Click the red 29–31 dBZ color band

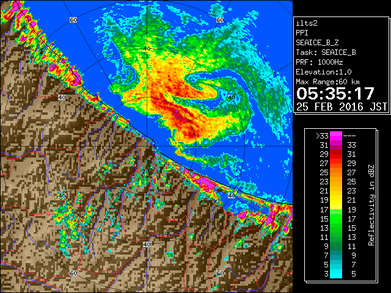336,154
